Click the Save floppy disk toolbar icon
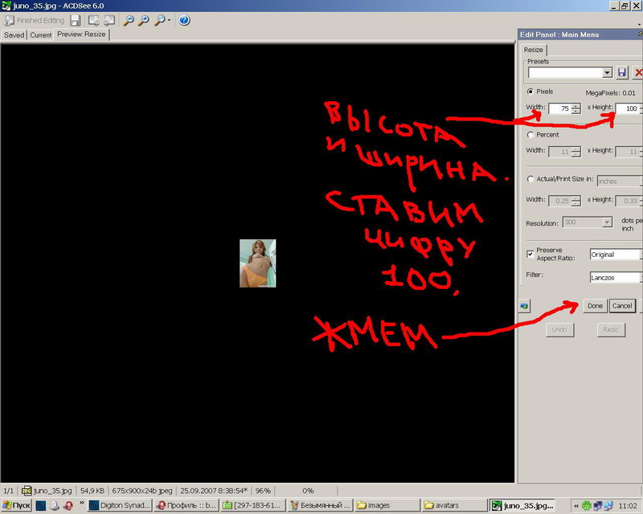Screen dimensions: 643x514 [x=76, y=20]
